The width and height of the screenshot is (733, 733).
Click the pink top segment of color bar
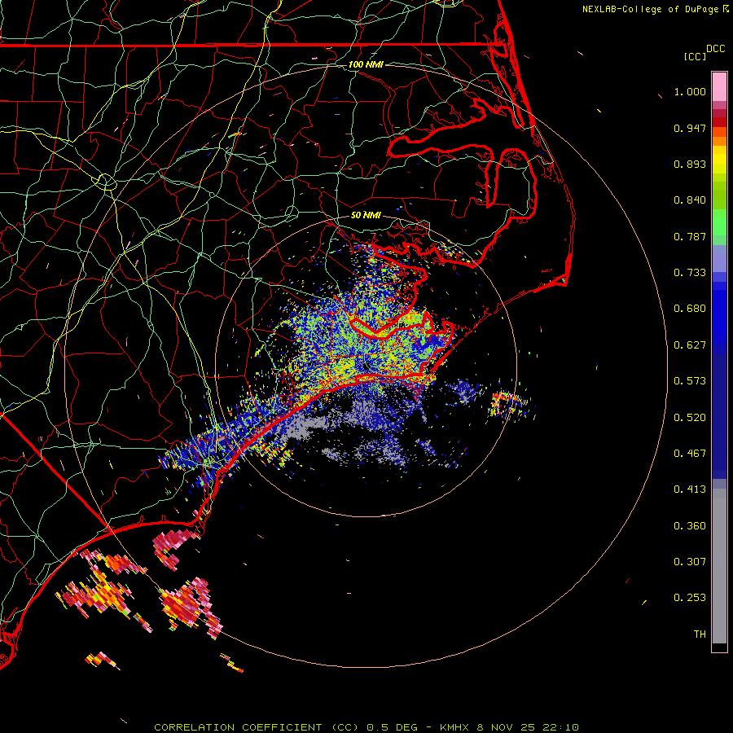pyautogui.click(x=719, y=87)
